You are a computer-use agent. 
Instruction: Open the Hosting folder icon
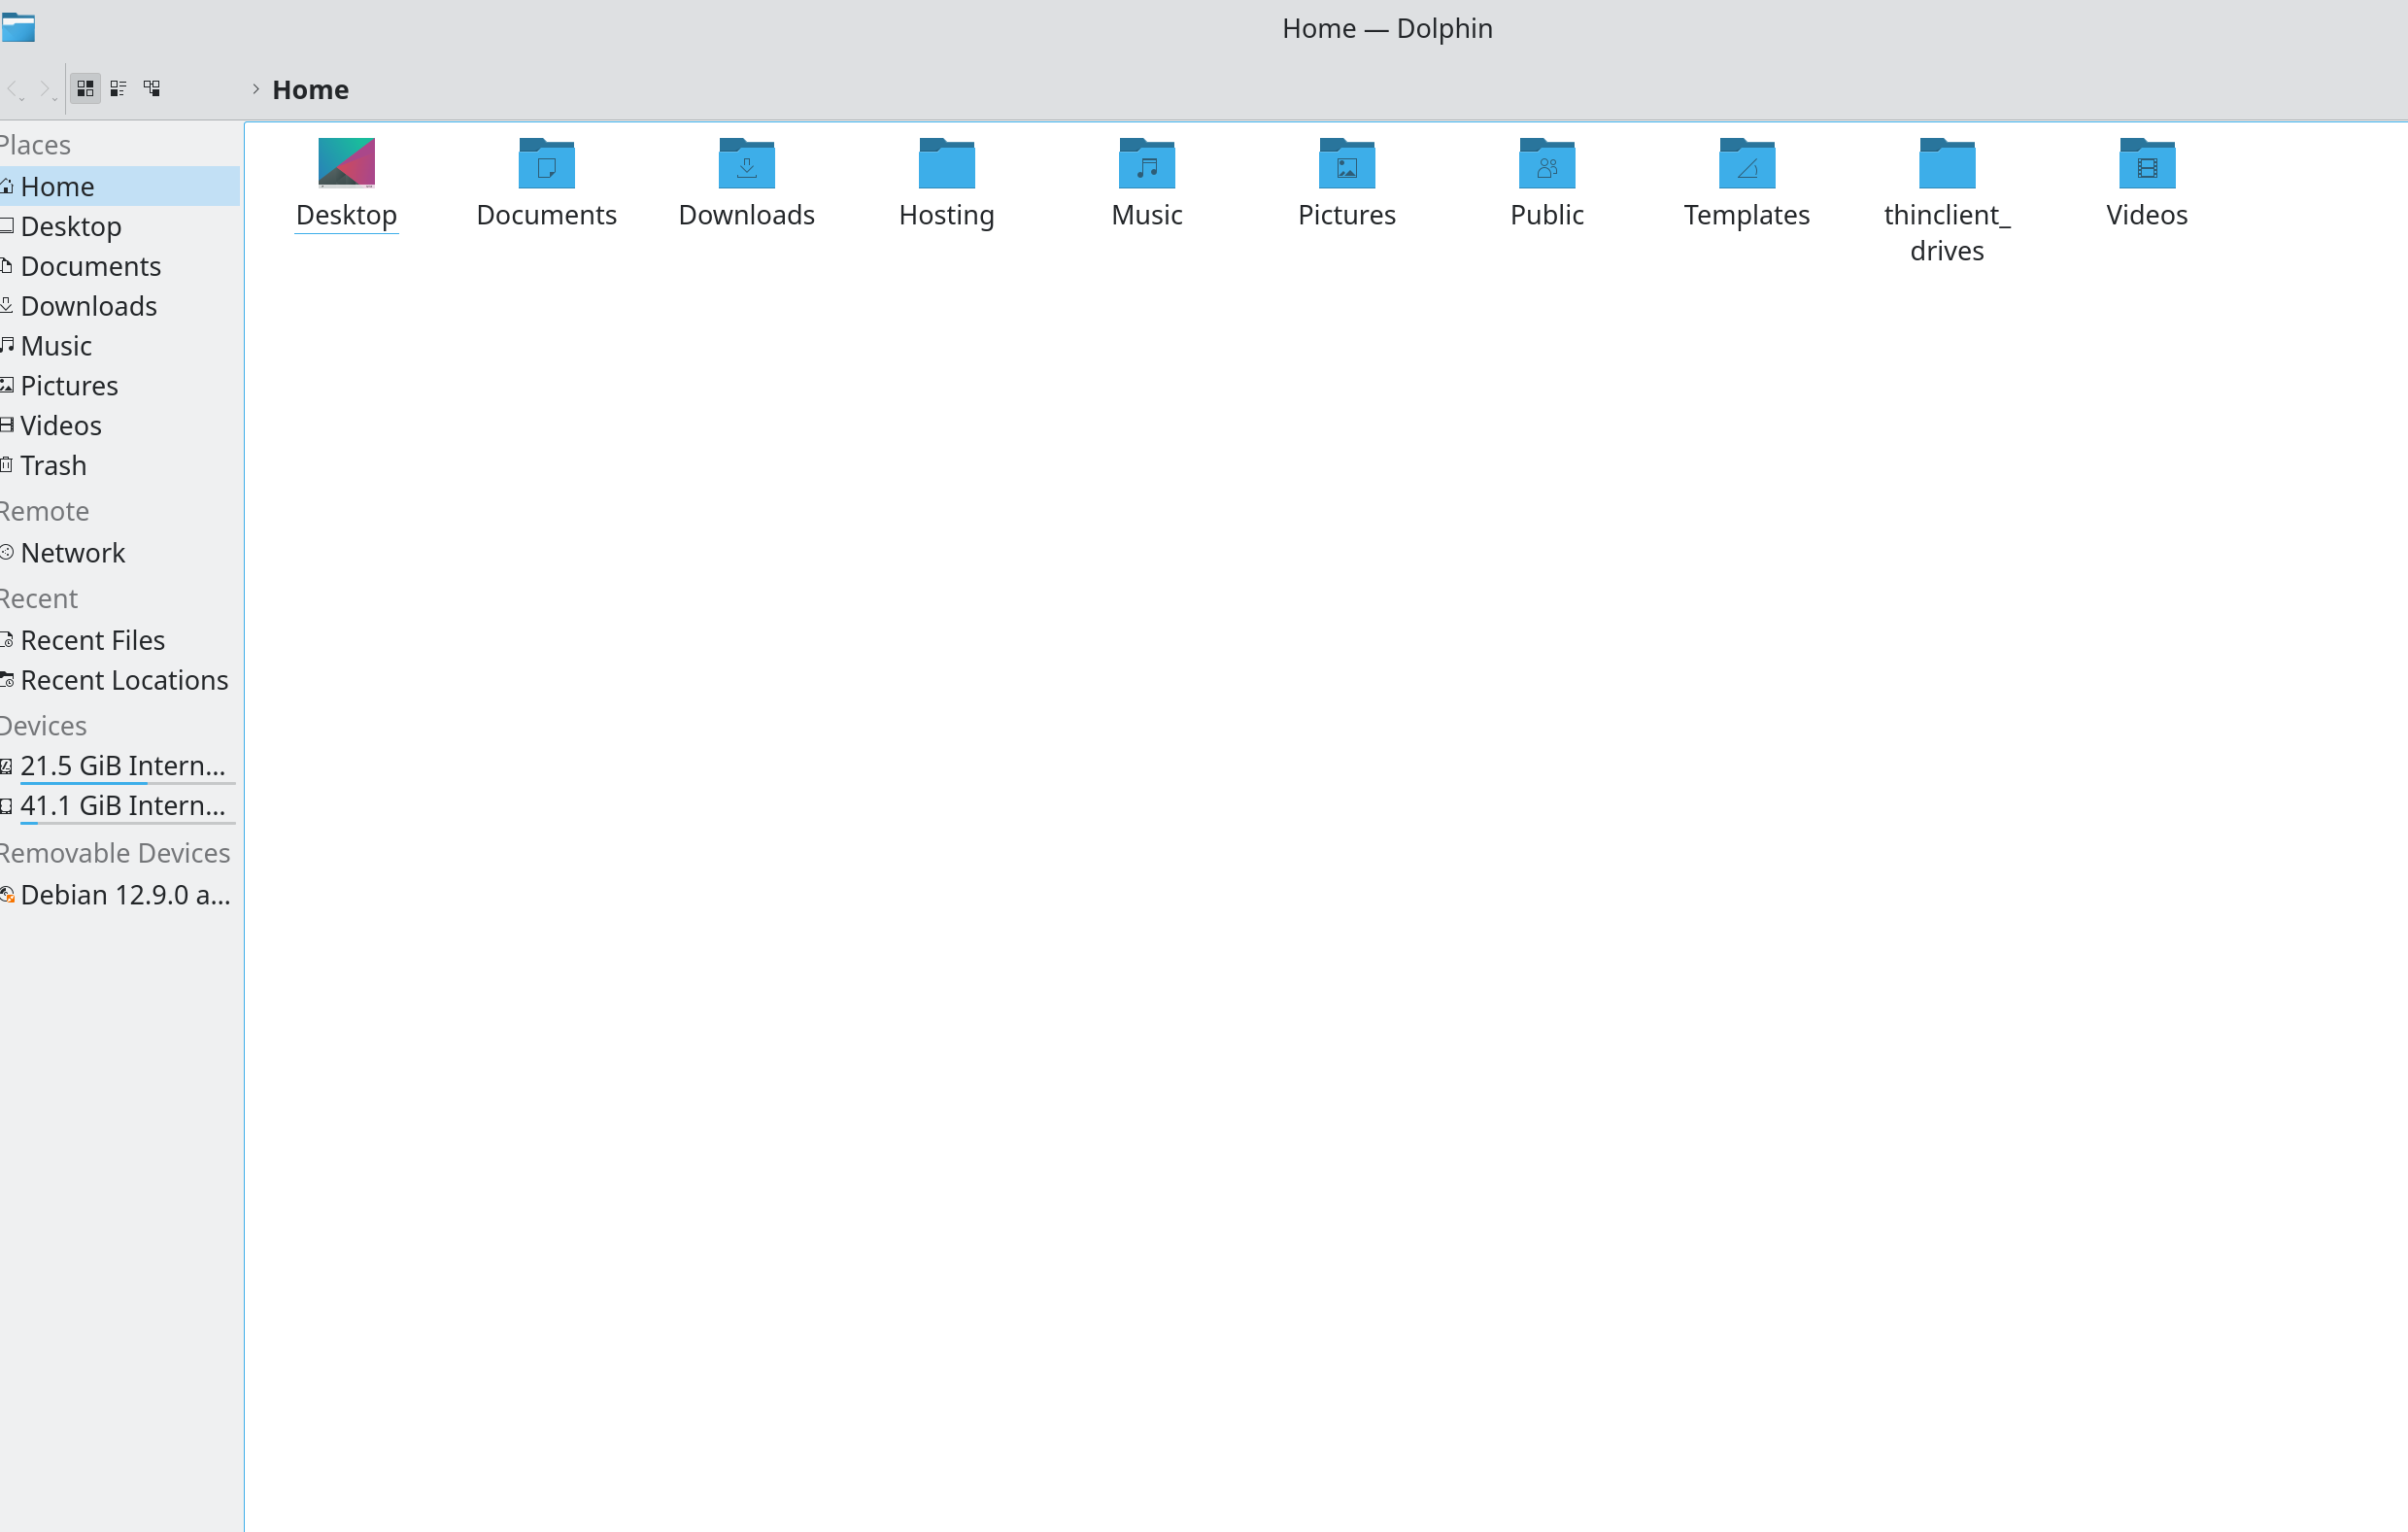pos(946,163)
